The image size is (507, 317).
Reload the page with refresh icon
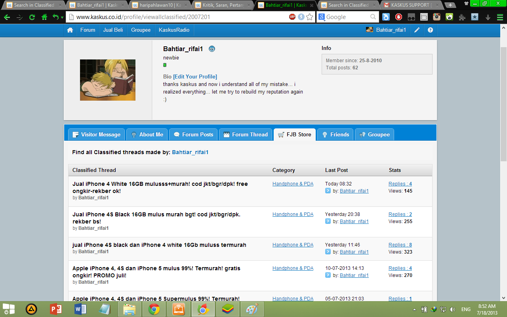point(32,17)
